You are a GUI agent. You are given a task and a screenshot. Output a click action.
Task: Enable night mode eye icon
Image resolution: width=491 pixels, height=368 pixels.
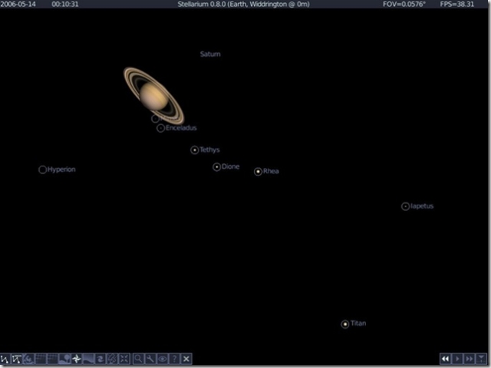[x=163, y=359]
